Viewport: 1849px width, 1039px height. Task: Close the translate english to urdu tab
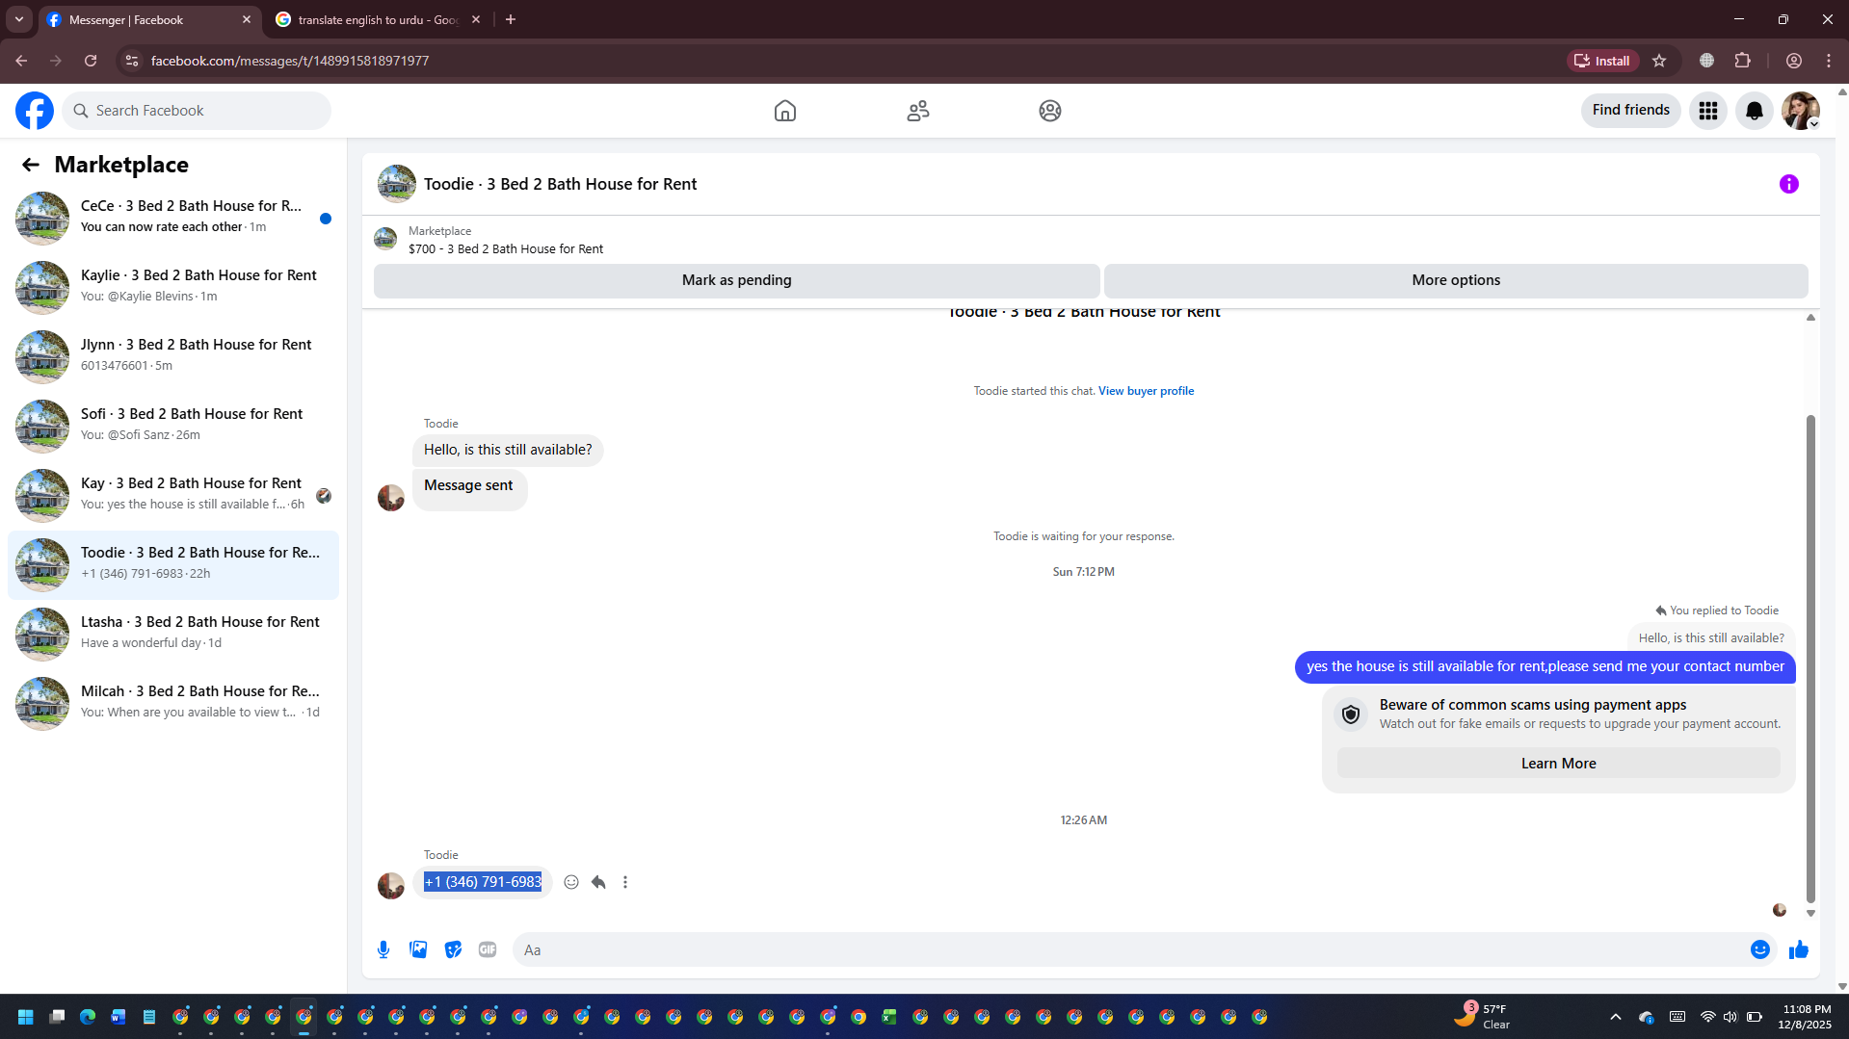[x=476, y=19]
